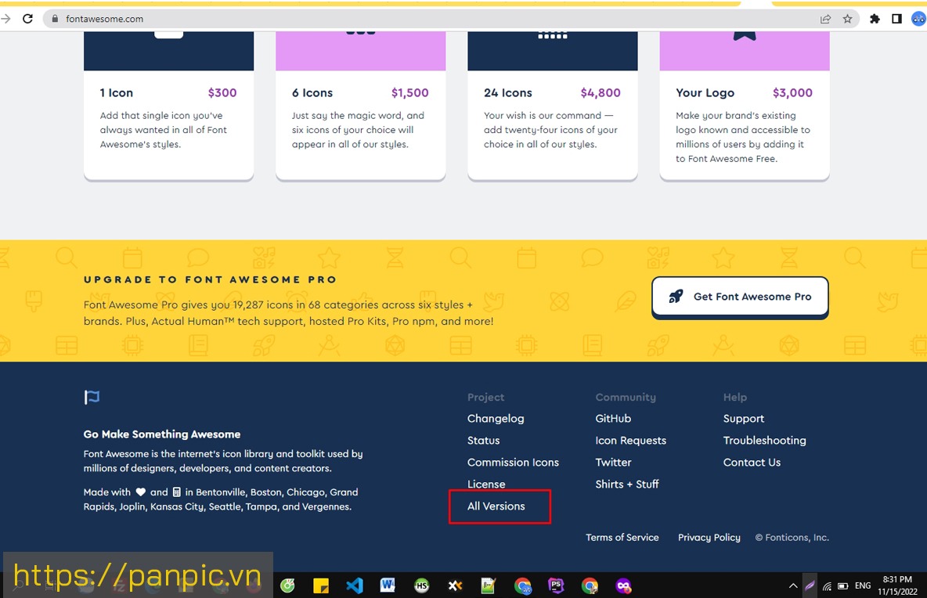The width and height of the screenshot is (927, 598).
Task: Open the All Versions footer link
Action: (496, 506)
